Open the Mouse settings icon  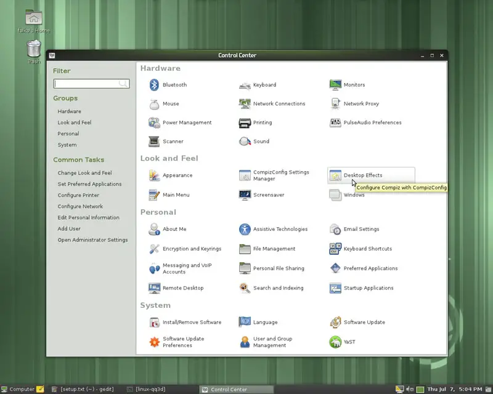[x=154, y=104]
